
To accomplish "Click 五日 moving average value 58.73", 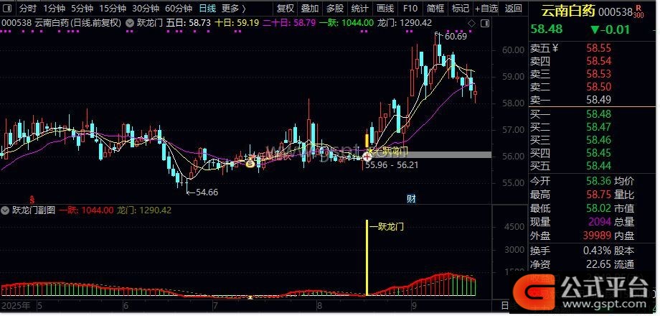I will click(x=200, y=23).
